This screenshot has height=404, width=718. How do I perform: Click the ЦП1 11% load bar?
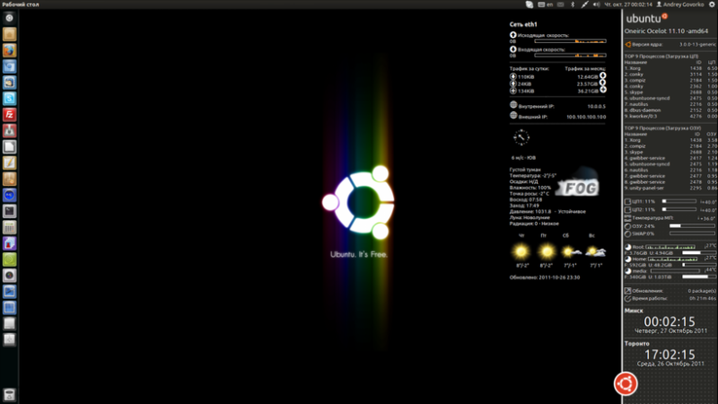tap(679, 201)
